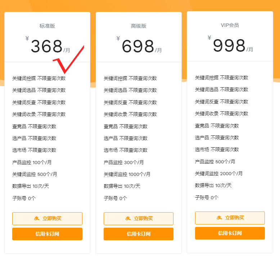Click the Alipay icon in the VIP会员 buy button

point(219,218)
